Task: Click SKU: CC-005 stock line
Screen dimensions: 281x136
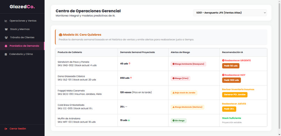Action: point(75,108)
